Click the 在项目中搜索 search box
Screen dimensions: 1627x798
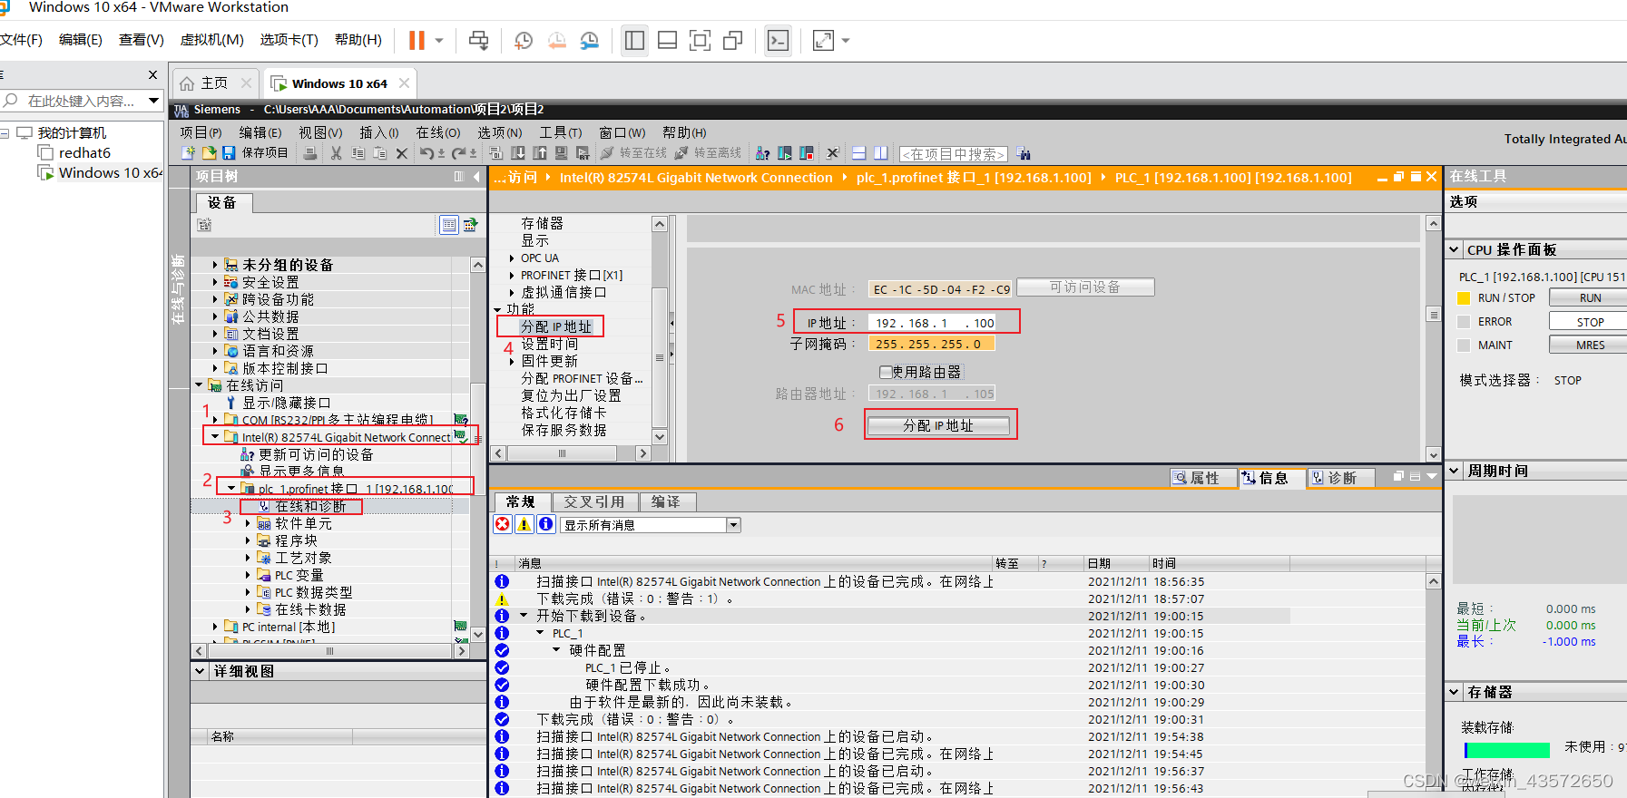click(954, 154)
